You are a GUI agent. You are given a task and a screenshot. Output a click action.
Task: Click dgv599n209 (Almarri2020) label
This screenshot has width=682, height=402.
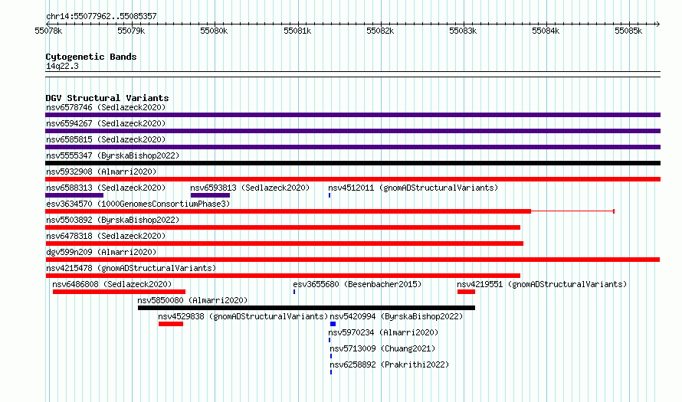(x=101, y=252)
